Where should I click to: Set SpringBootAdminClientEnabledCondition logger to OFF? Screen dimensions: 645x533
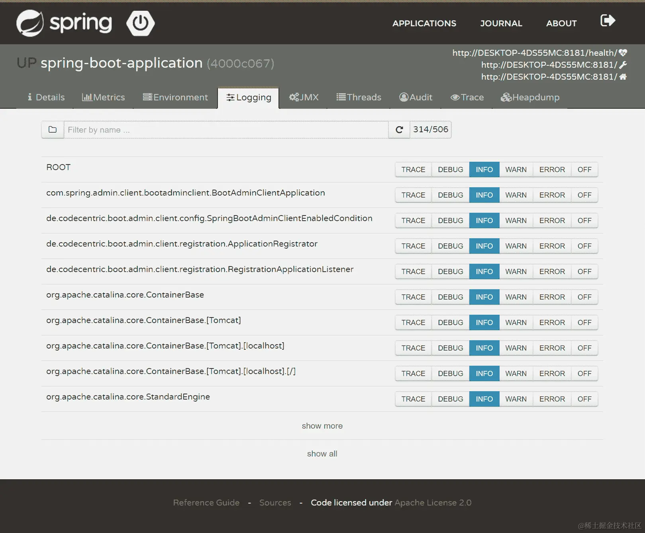click(x=584, y=220)
